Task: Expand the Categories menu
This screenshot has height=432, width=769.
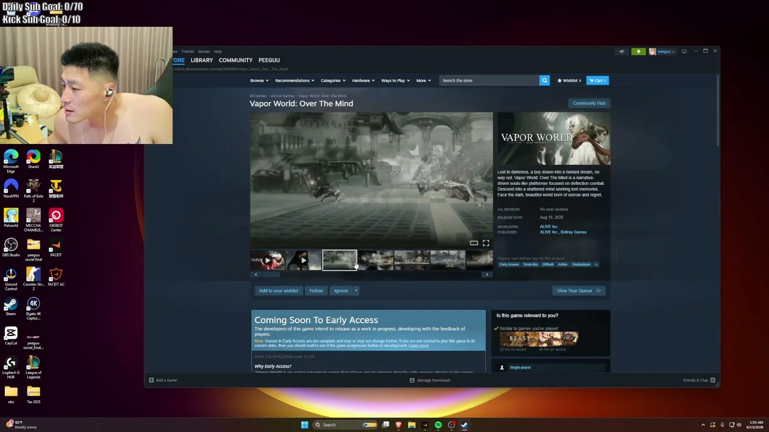Action: click(333, 80)
